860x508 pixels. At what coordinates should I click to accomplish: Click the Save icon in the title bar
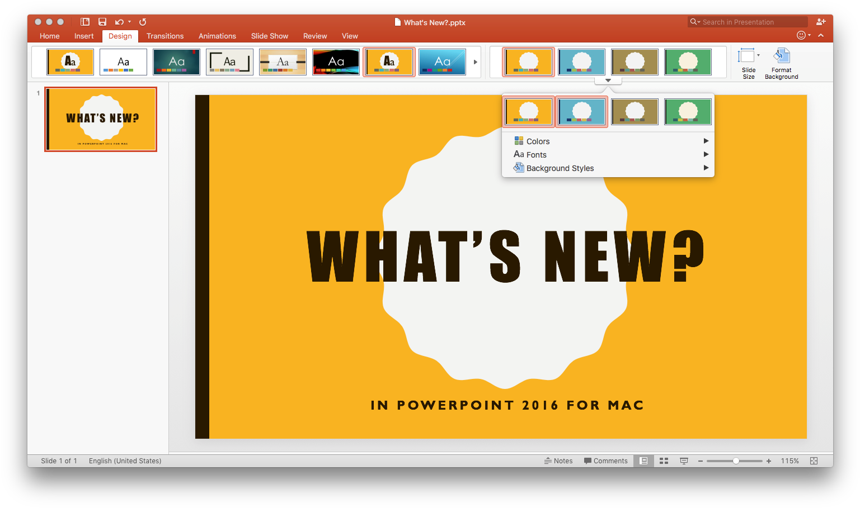click(102, 22)
